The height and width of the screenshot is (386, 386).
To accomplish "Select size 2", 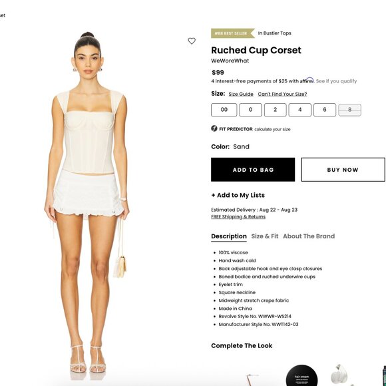I will coord(276,110).
